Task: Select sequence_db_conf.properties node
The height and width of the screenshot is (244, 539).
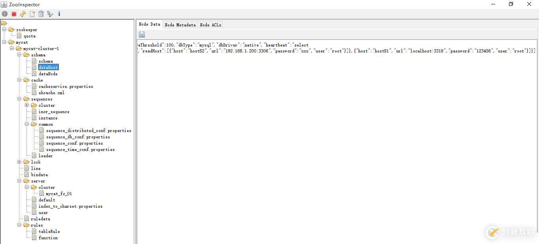Action: coord(78,137)
